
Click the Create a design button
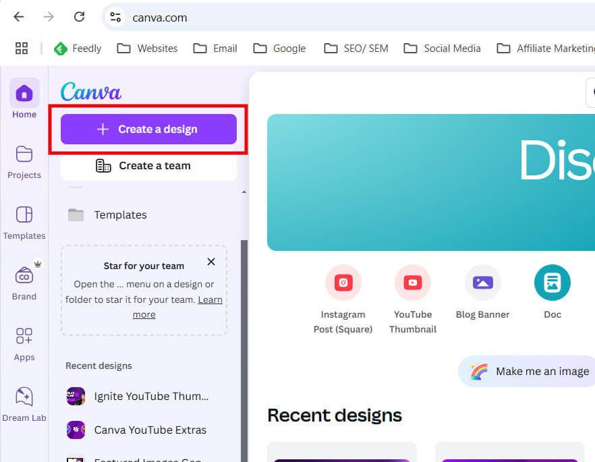(148, 129)
